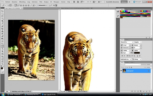Viewport: 153px width, 96px height.
Task: Toggle the Automatisch +/- checkbox
Action: tap(38, 5)
